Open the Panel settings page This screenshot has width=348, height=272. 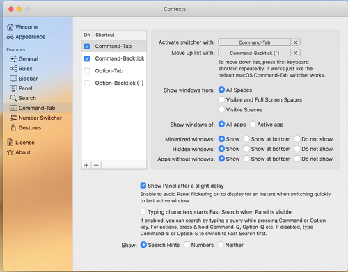[x=26, y=88]
